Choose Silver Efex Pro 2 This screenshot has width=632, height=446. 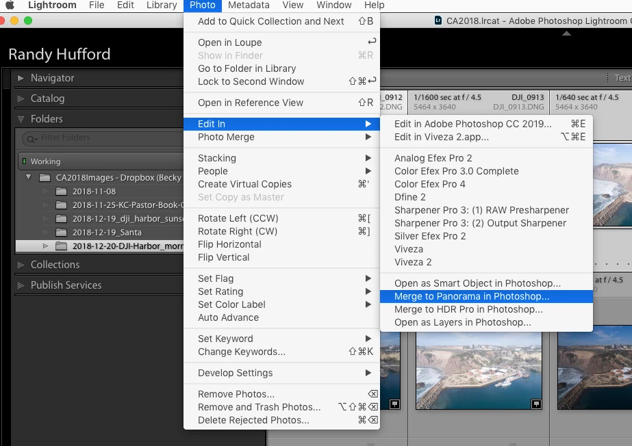pos(486,236)
